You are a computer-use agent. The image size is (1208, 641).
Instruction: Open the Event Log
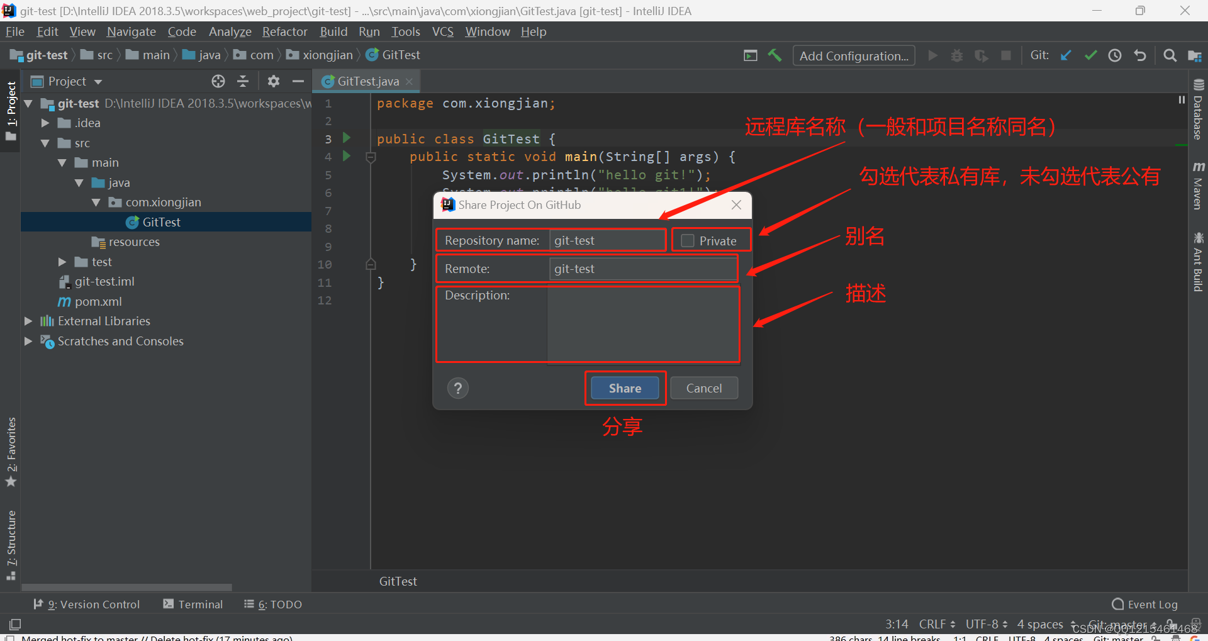point(1145,605)
